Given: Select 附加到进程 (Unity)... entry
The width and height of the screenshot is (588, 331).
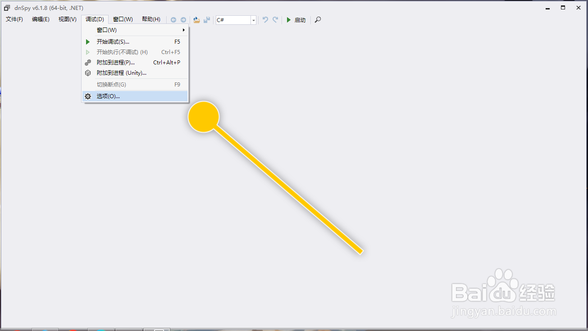Looking at the screenshot, I should [x=135, y=73].
